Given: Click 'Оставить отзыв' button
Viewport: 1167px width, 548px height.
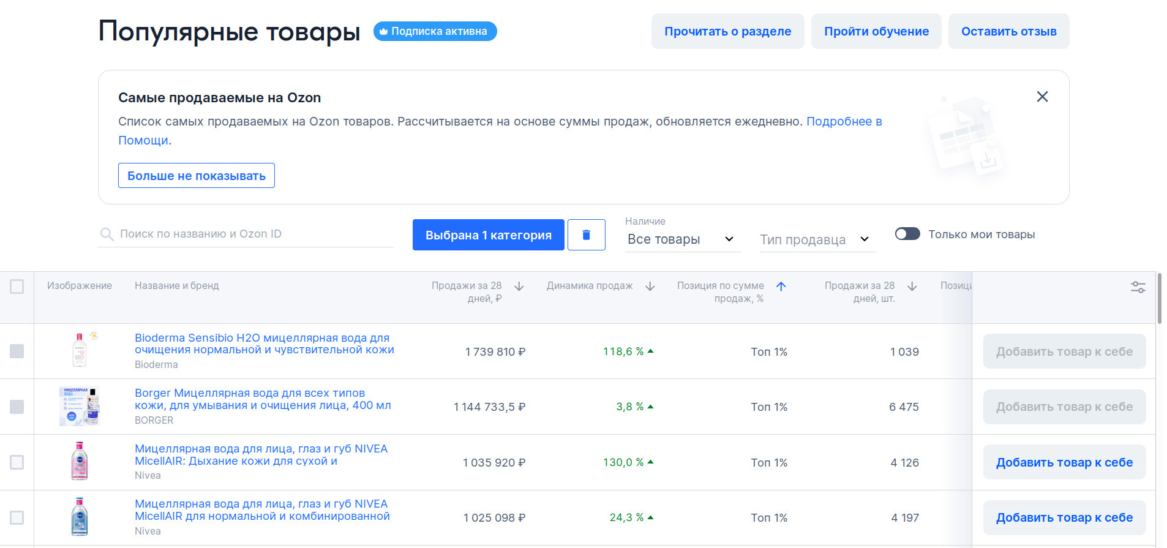Looking at the screenshot, I should (x=1009, y=31).
